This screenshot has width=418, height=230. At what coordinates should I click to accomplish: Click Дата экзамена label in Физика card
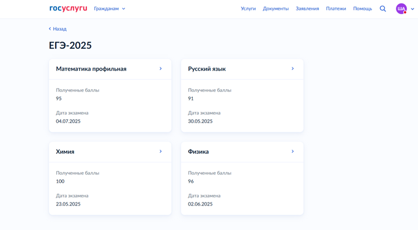tap(204, 196)
